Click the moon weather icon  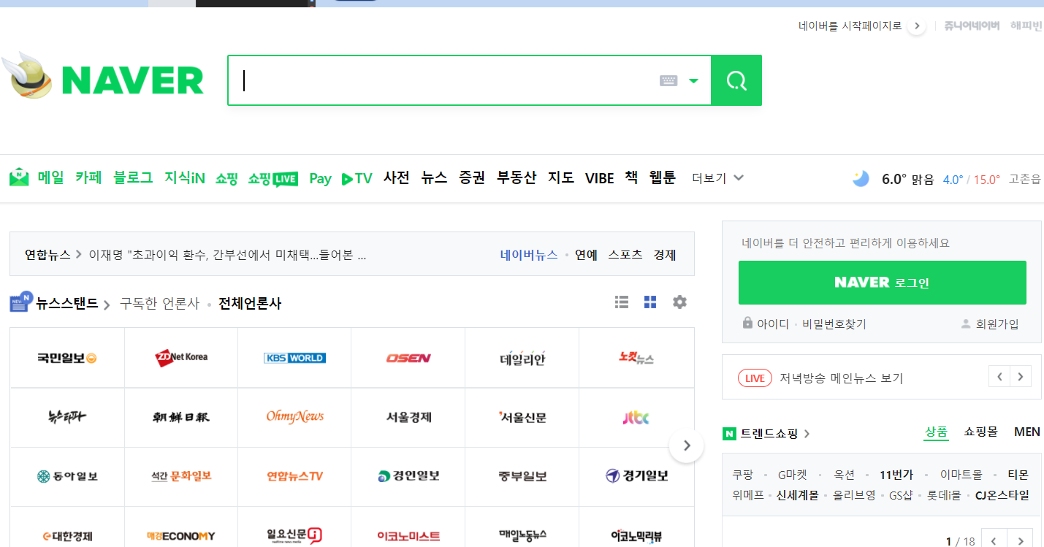click(x=861, y=178)
